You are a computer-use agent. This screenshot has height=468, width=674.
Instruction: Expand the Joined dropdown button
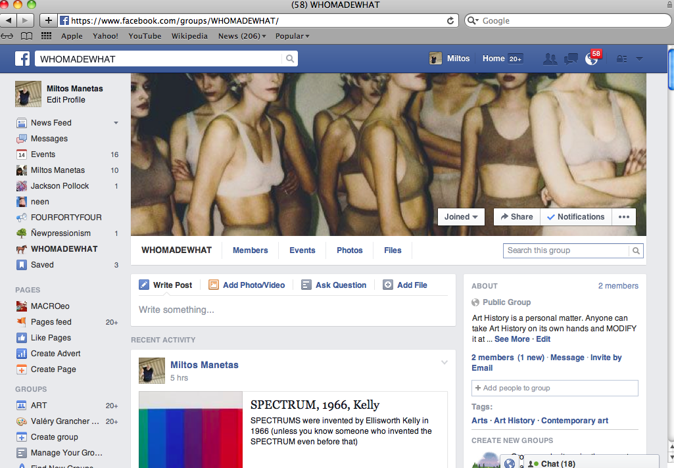(x=461, y=217)
